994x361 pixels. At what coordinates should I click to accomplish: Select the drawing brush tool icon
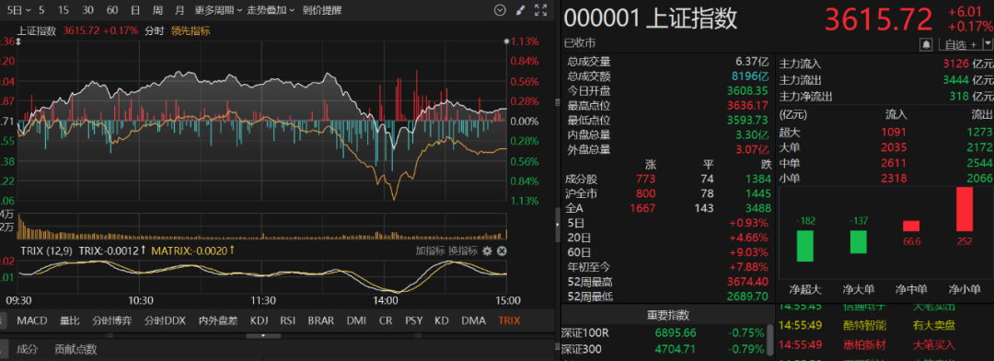click(520, 10)
